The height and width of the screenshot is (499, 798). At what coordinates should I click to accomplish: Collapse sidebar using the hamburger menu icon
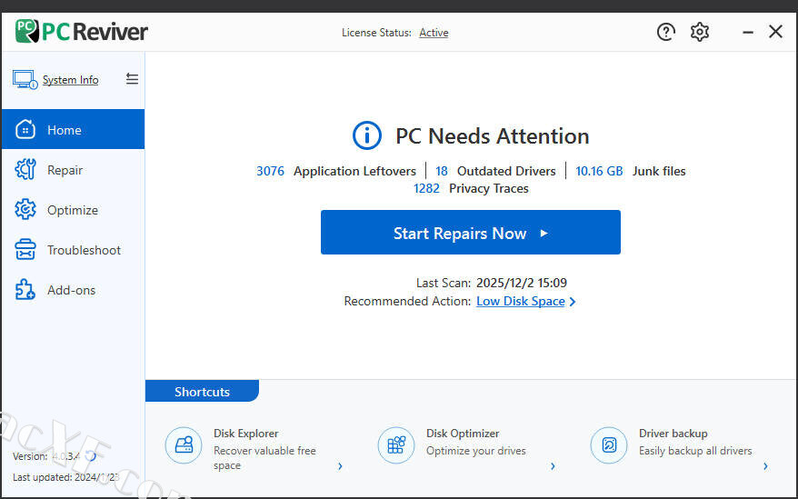click(132, 79)
